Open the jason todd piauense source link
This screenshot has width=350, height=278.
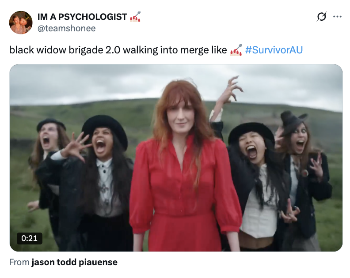74,262
